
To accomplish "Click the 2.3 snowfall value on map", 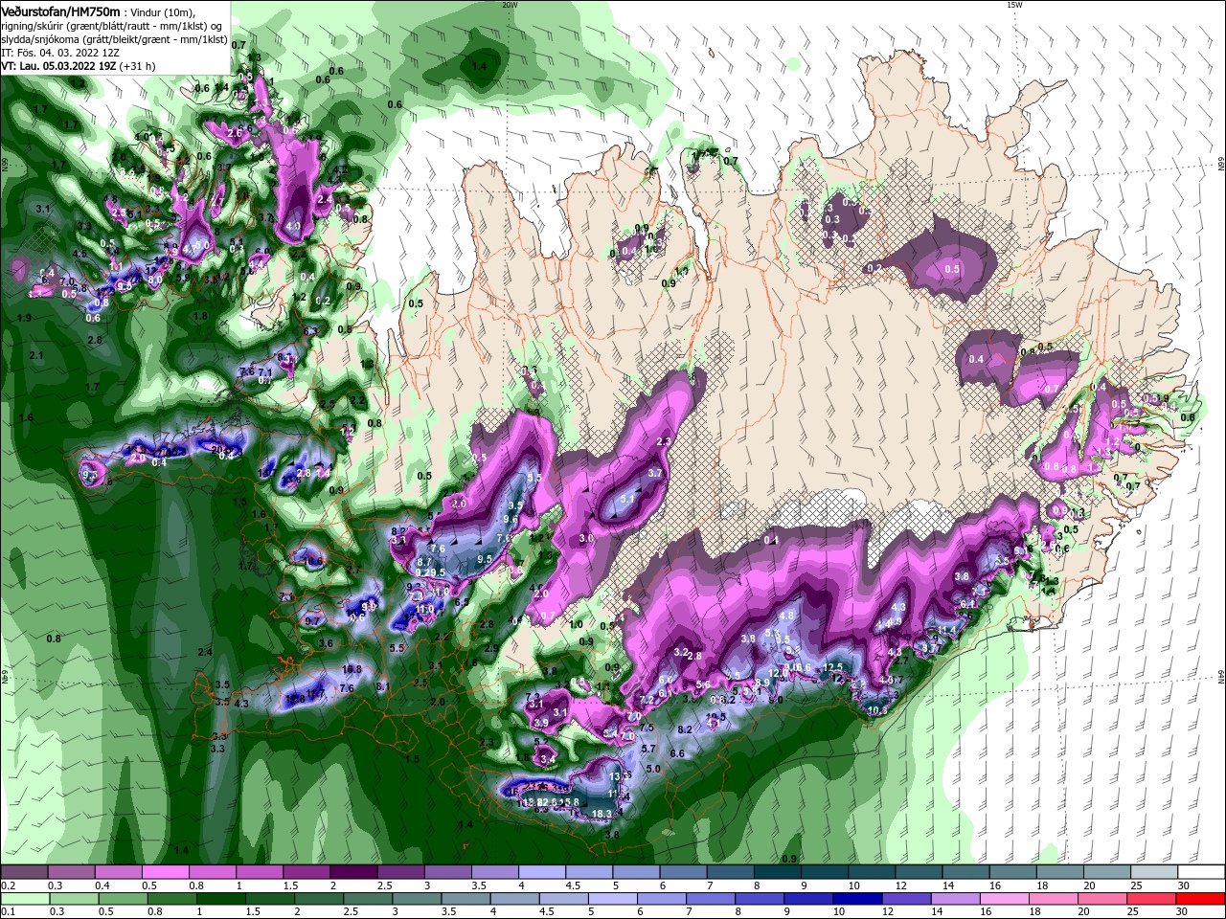I will point(664,441).
